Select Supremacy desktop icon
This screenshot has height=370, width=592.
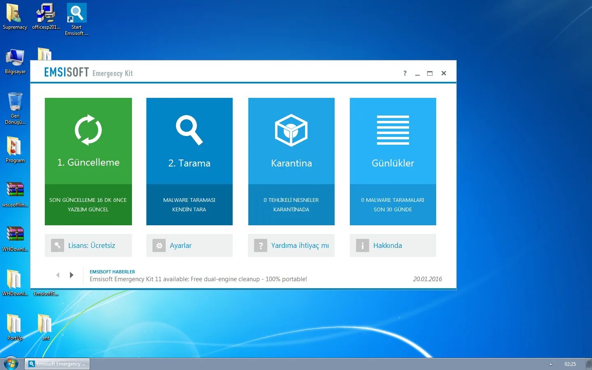[15, 16]
